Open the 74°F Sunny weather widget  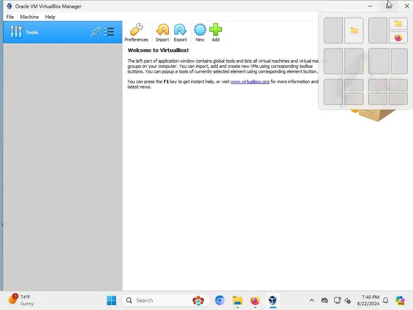pyautogui.click(x=22, y=300)
